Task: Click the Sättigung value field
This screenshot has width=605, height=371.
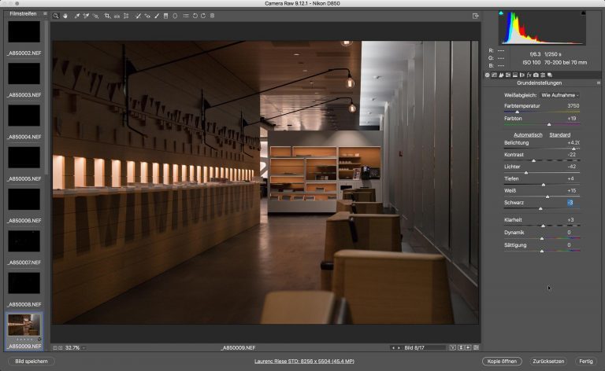Action: click(x=569, y=244)
